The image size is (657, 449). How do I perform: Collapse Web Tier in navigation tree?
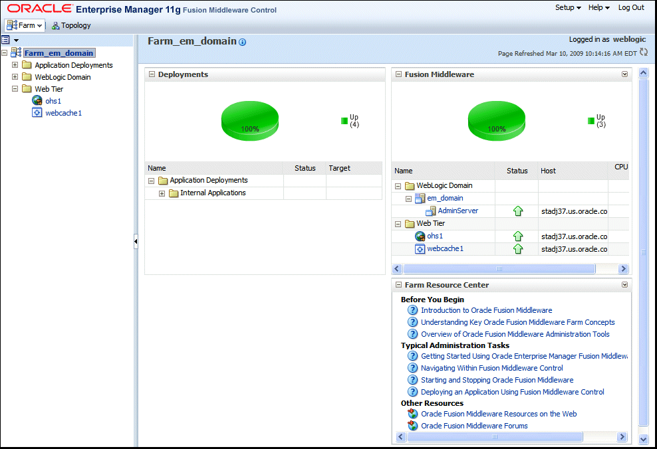15,89
